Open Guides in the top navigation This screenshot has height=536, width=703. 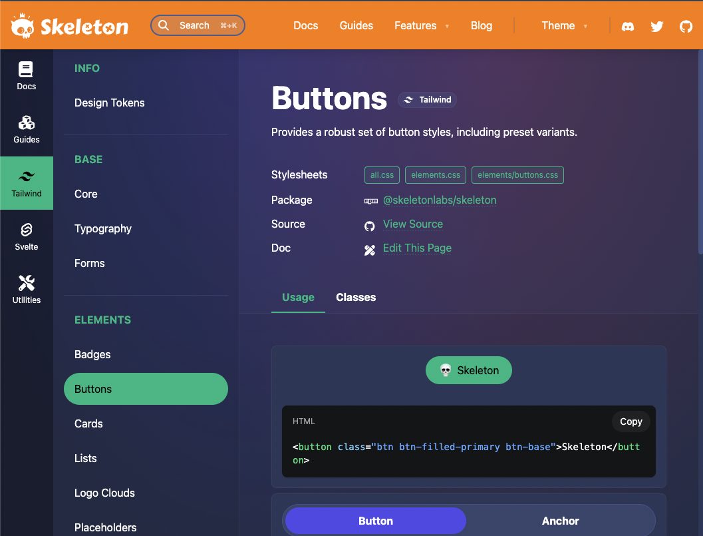pos(356,25)
